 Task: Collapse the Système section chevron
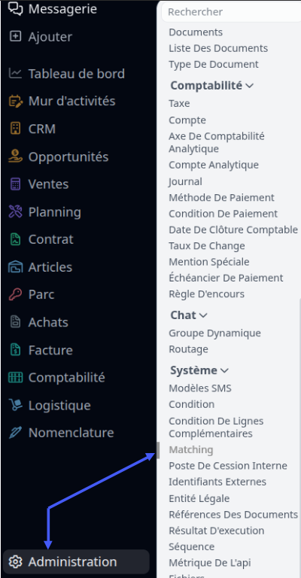[224, 370]
